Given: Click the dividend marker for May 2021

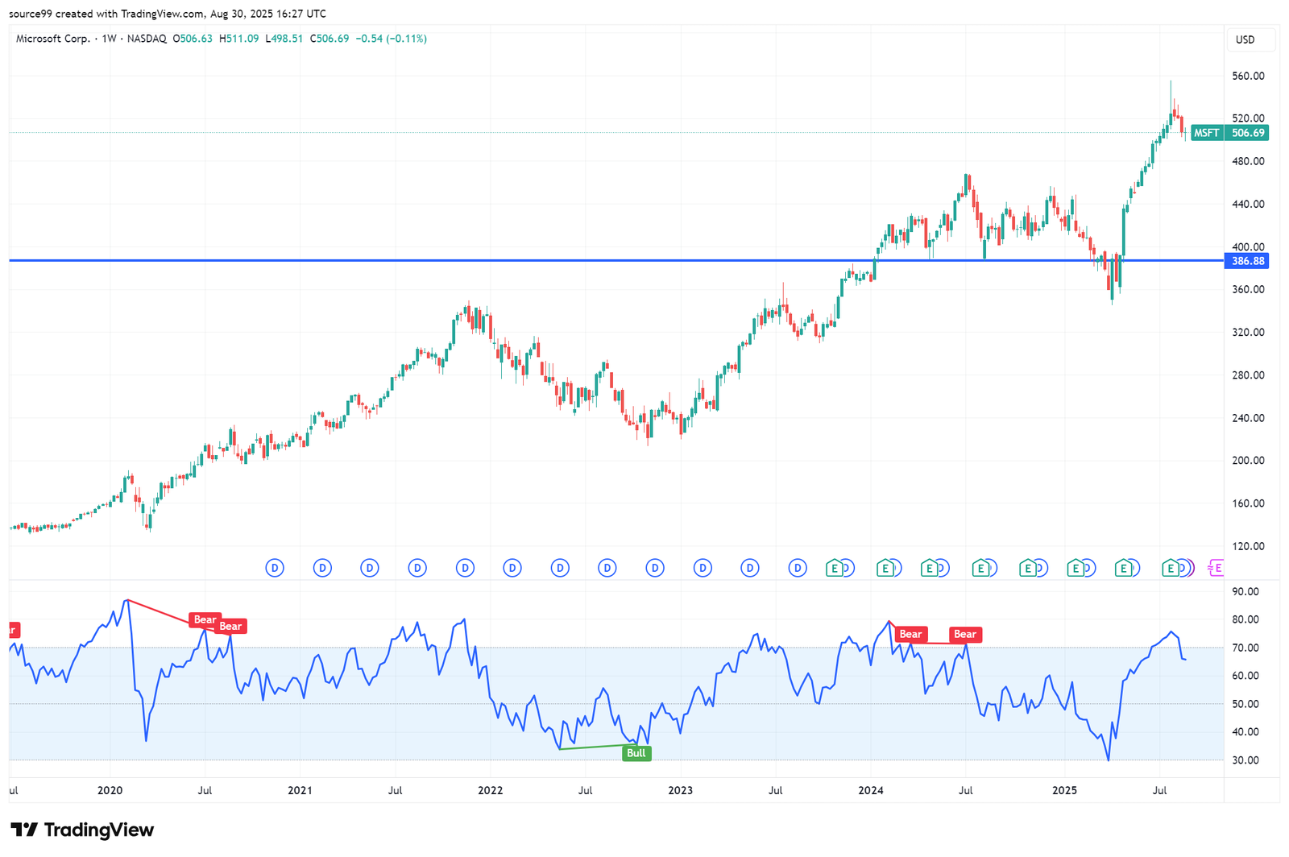Looking at the screenshot, I should [x=370, y=568].
